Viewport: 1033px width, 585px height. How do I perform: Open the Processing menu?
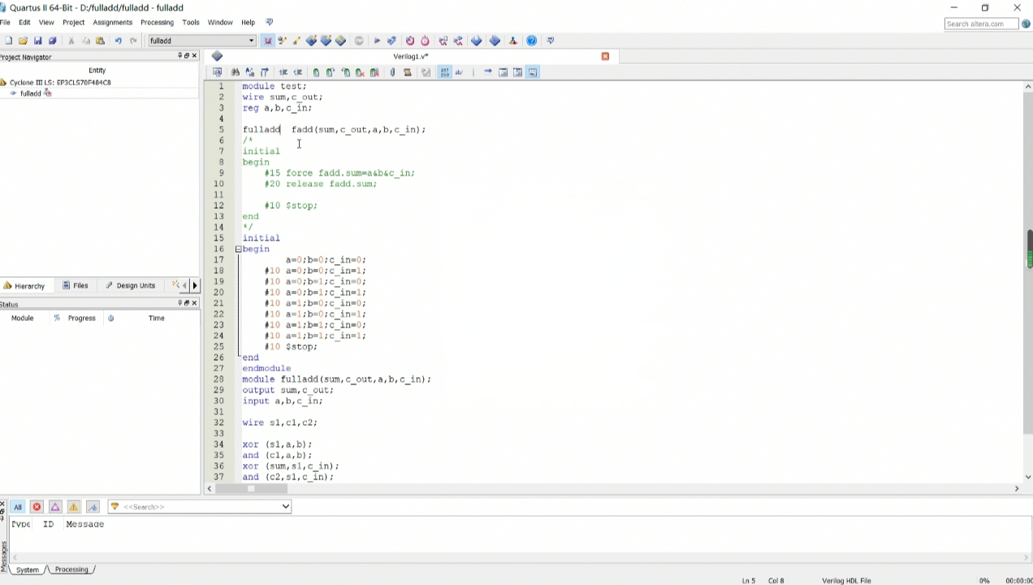click(x=157, y=23)
